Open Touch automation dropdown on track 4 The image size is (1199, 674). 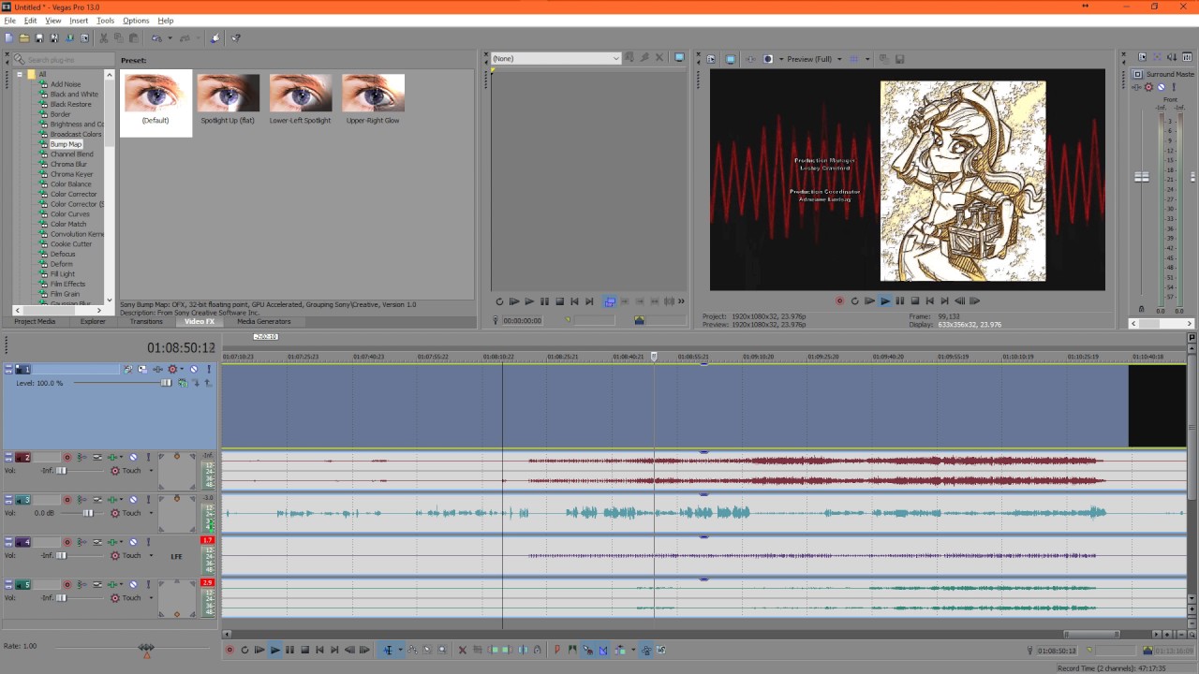(x=151, y=555)
